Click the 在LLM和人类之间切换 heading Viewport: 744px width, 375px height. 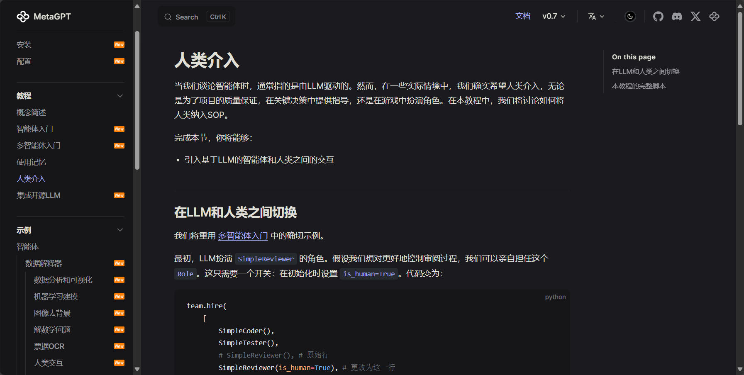point(236,212)
